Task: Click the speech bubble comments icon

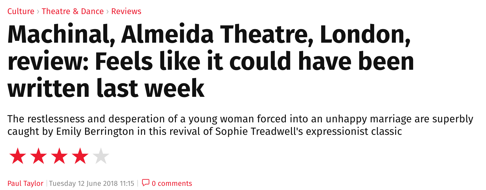Action: pos(145,183)
